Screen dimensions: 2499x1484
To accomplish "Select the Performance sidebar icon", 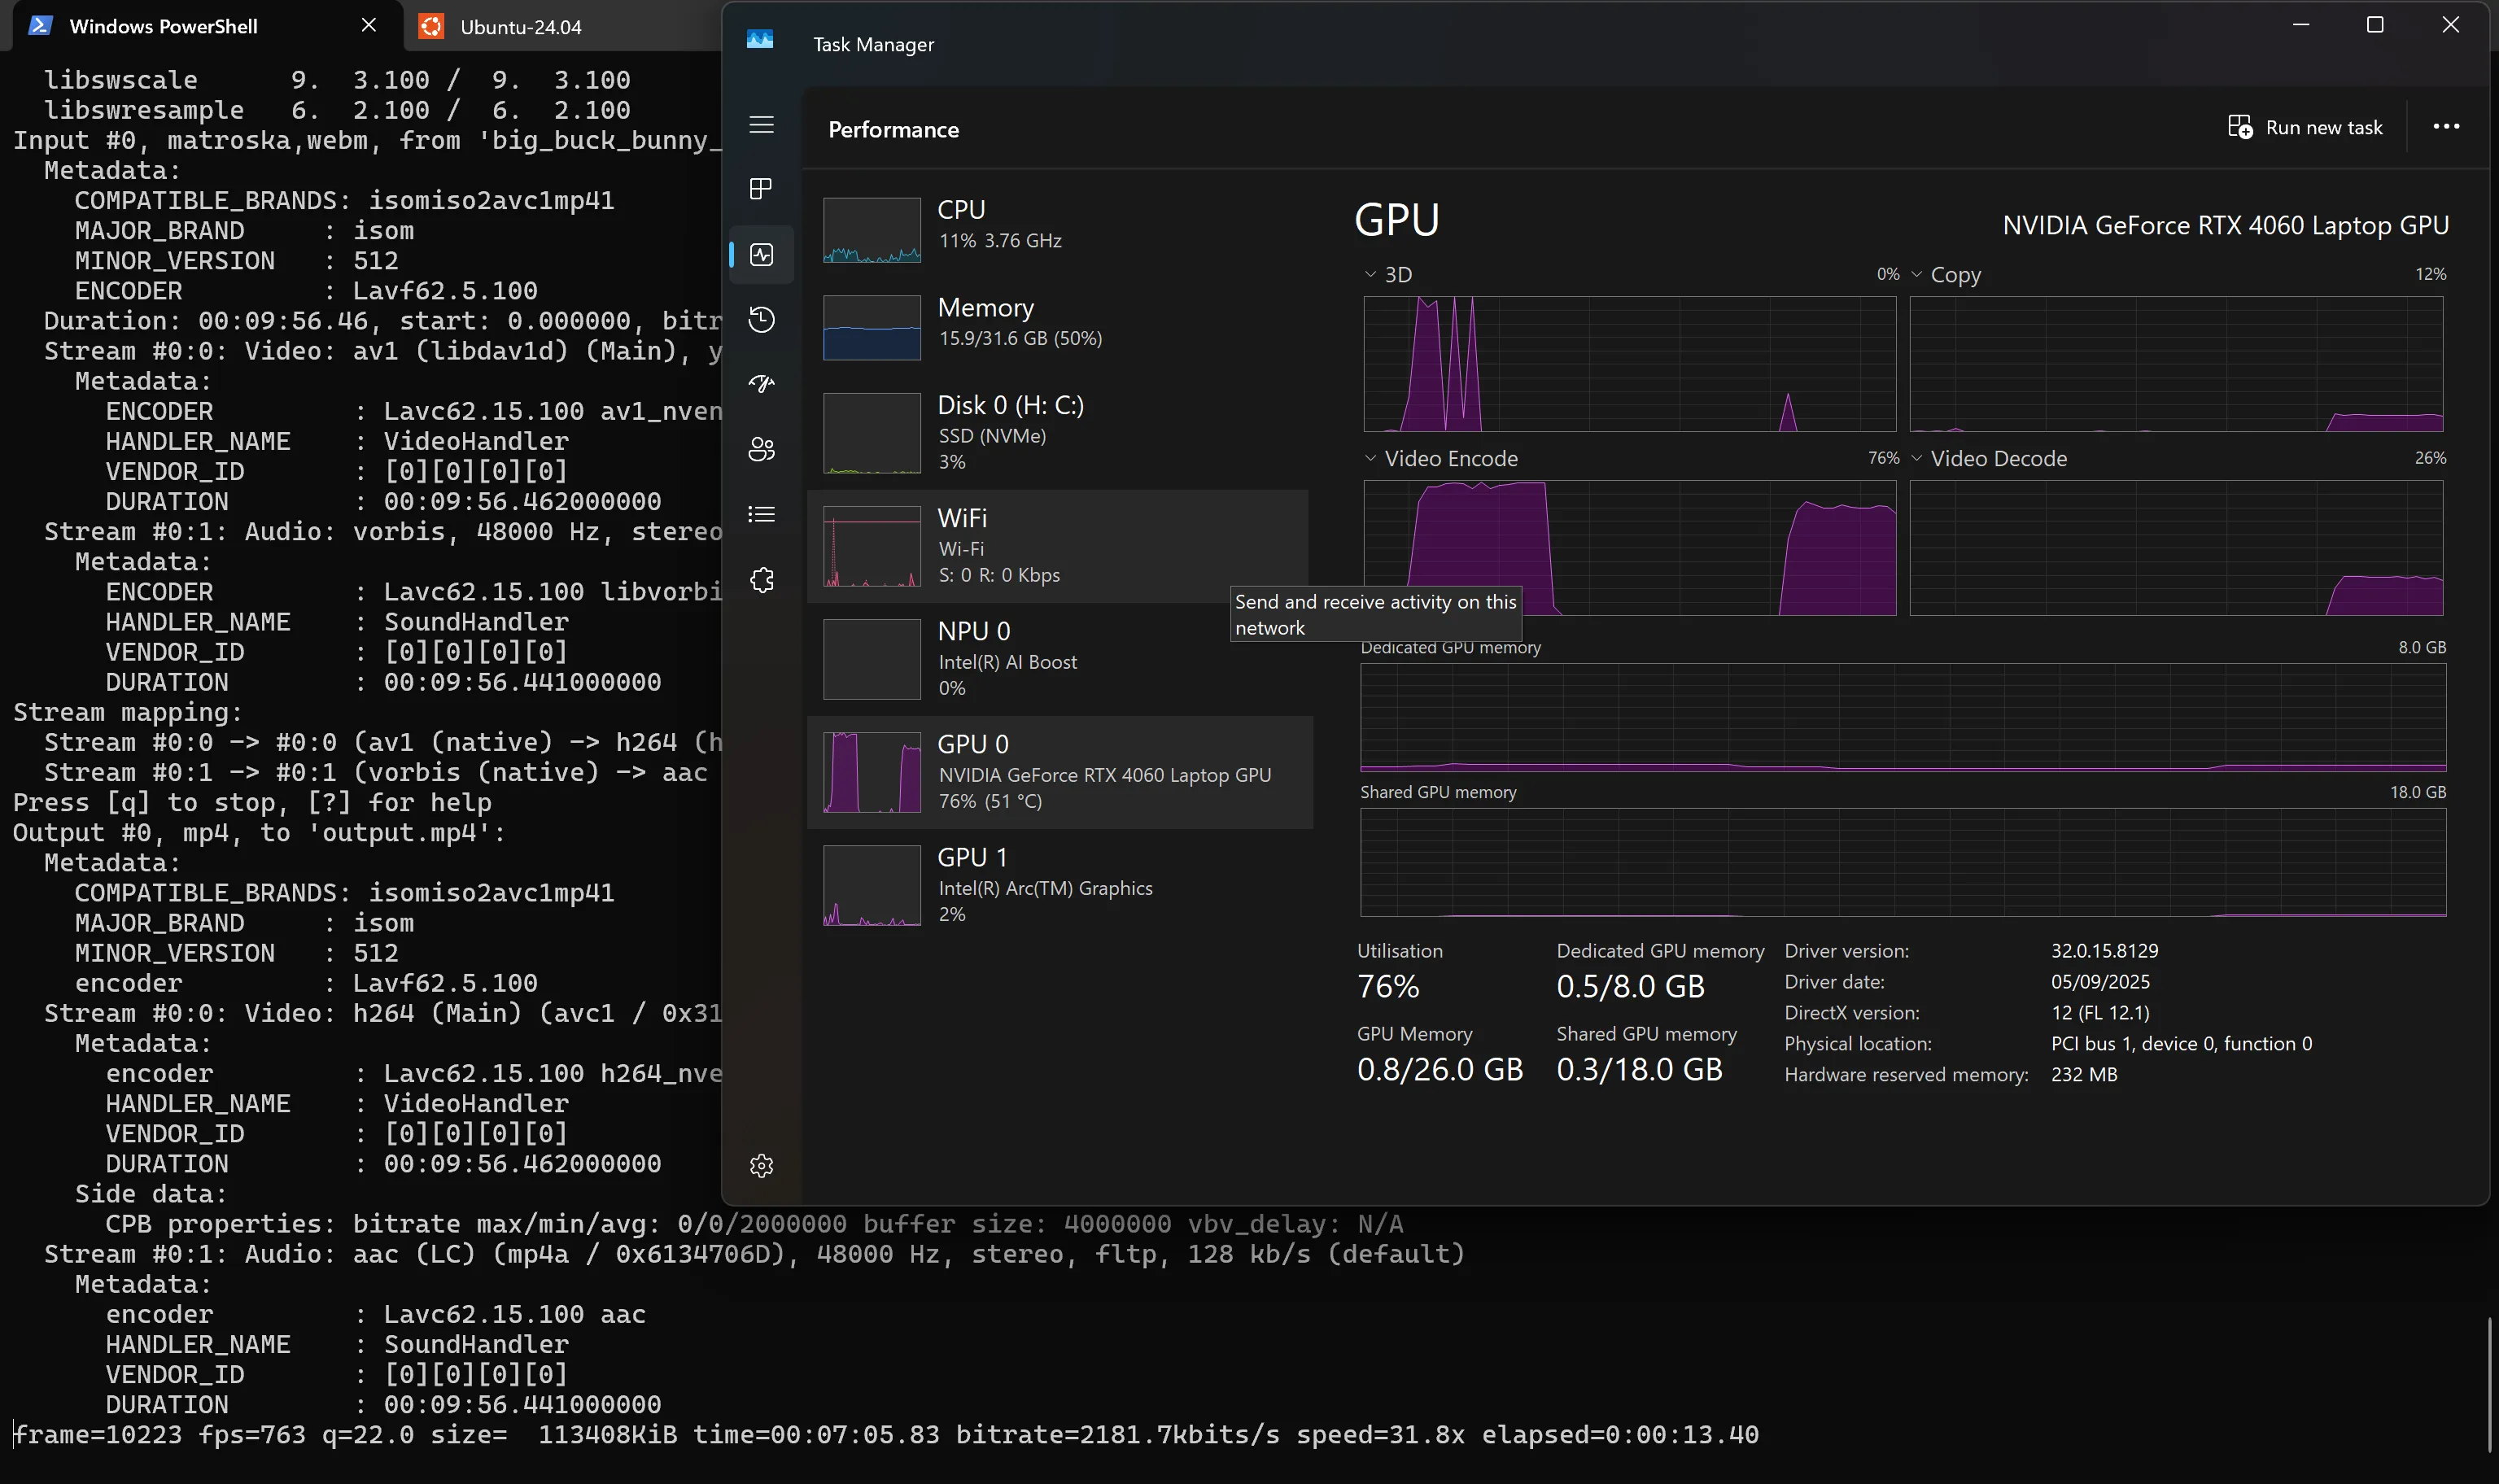I will pos(762,254).
